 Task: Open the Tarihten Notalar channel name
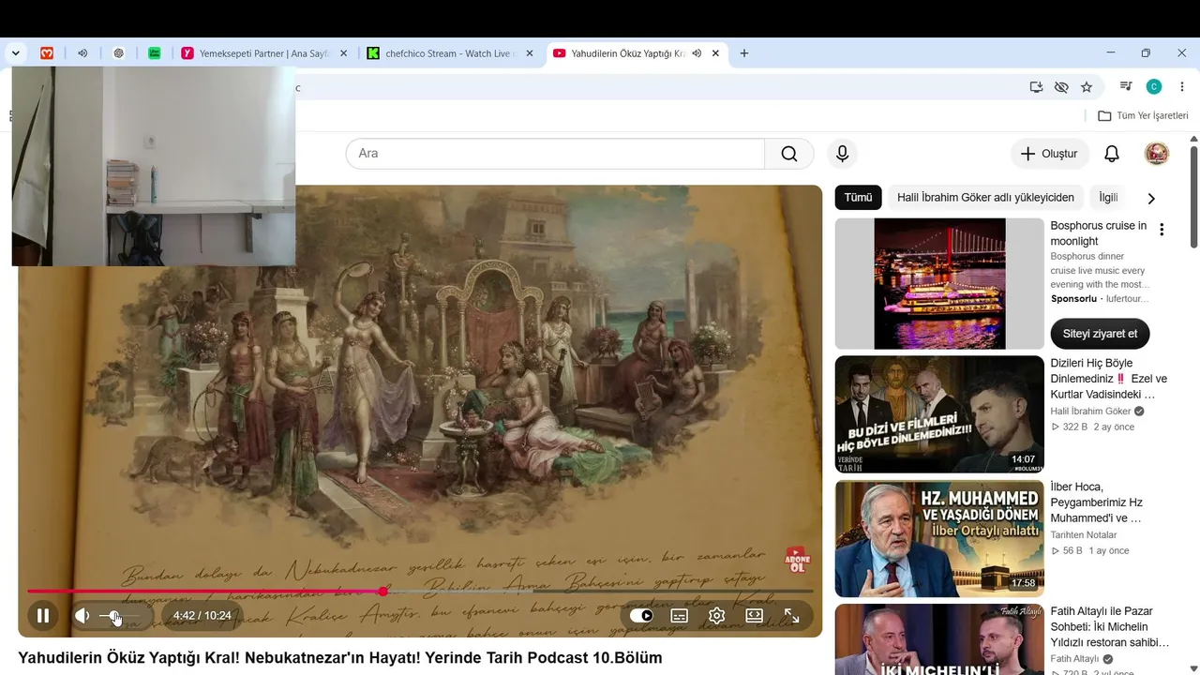click(1084, 535)
